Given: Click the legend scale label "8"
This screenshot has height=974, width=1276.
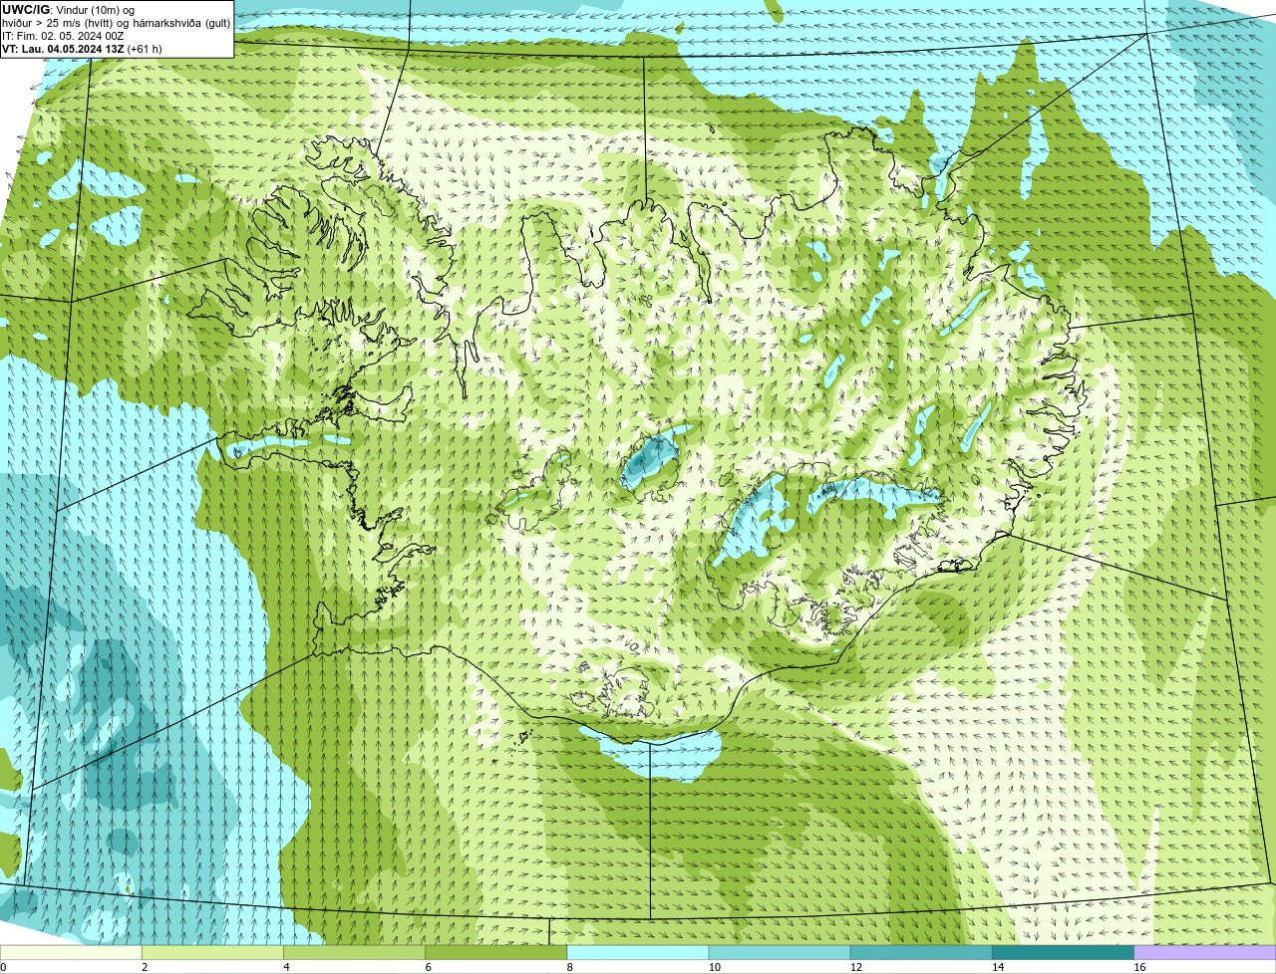Looking at the screenshot, I should [569, 967].
